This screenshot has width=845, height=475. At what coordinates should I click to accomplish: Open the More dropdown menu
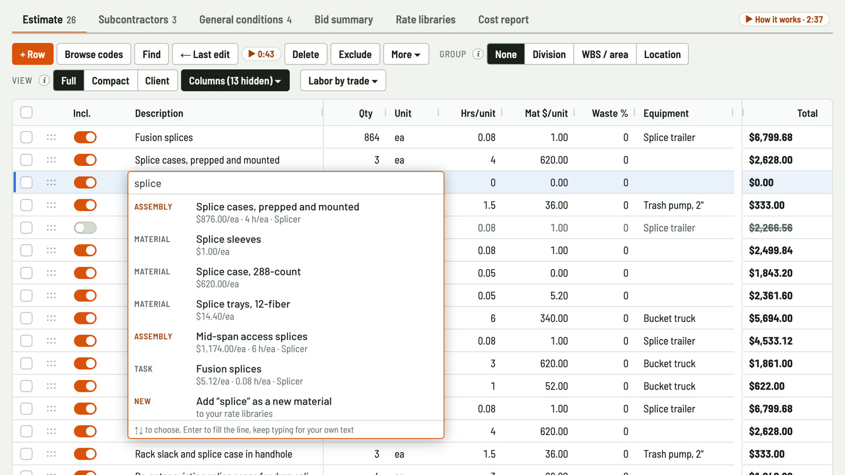pyautogui.click(x=406, y=54)
